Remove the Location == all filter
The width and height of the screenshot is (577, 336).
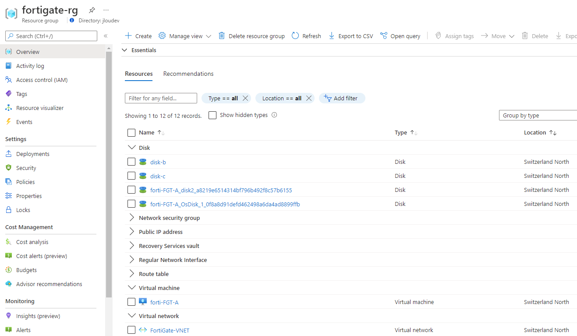[309, 98]
